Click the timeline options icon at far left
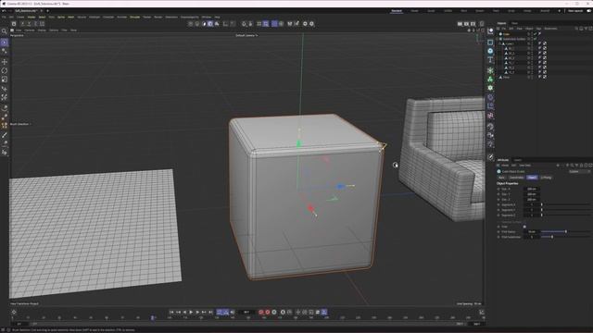The height and width of the screenshot is (333, 593). (x=14, y=313)
